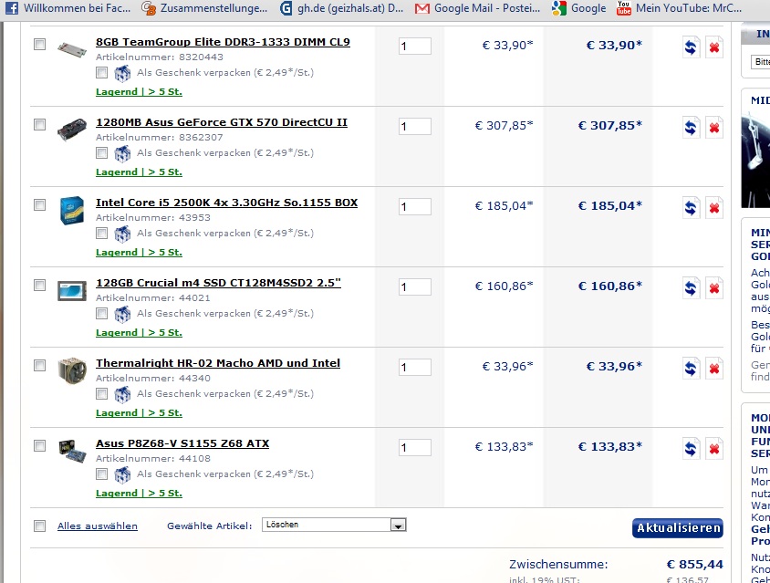This screenshot has height=583, width=770.
Task: Click the Aktualisieren button
Action: 678,528
